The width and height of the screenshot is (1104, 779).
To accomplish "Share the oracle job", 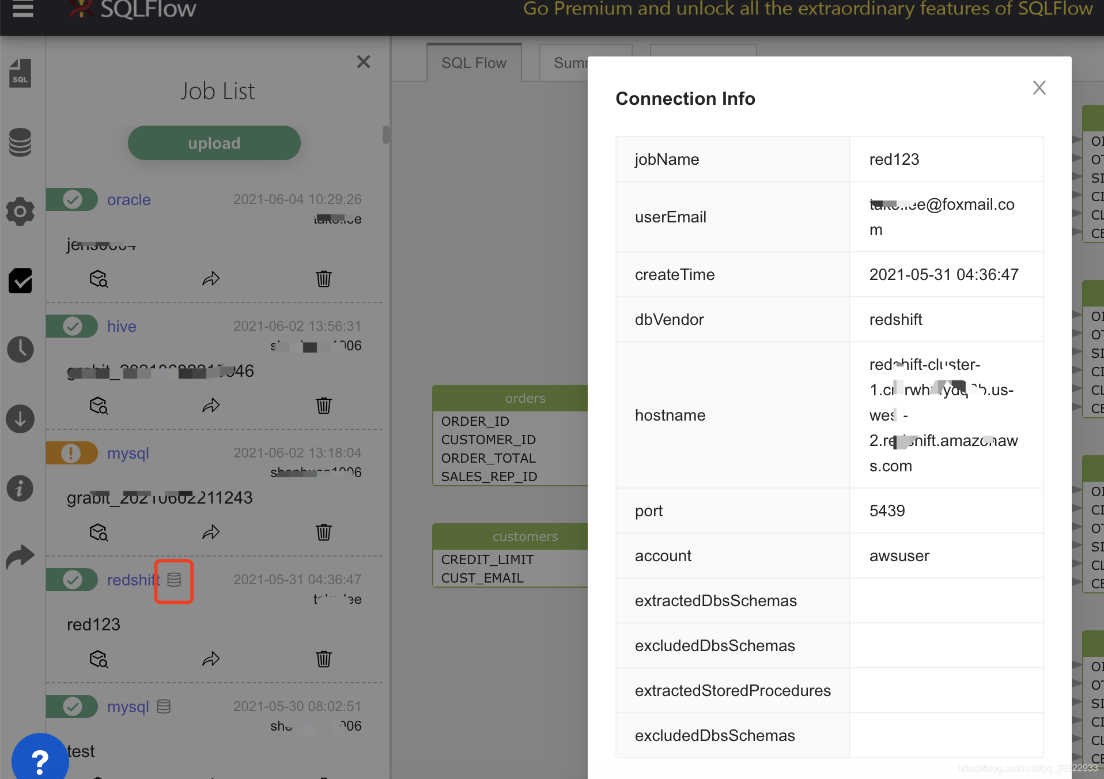I will tap(211, 279).
